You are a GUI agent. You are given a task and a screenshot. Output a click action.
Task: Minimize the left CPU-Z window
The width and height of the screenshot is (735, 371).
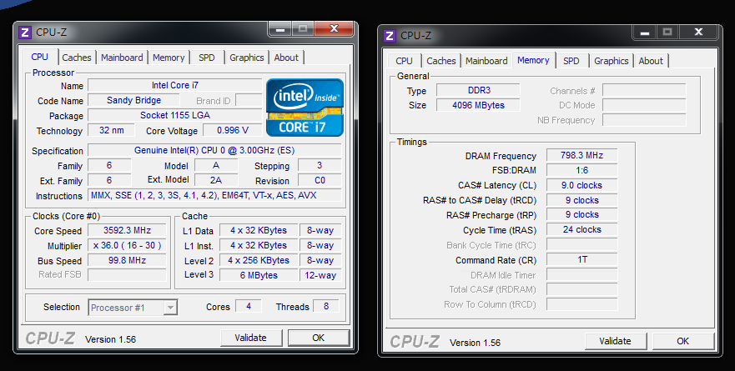279,29
